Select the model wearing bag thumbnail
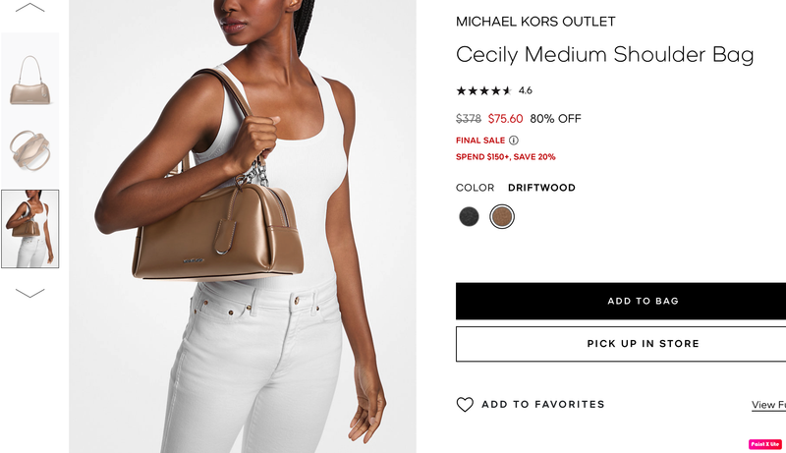786x453 pixels. pos(30,229)
